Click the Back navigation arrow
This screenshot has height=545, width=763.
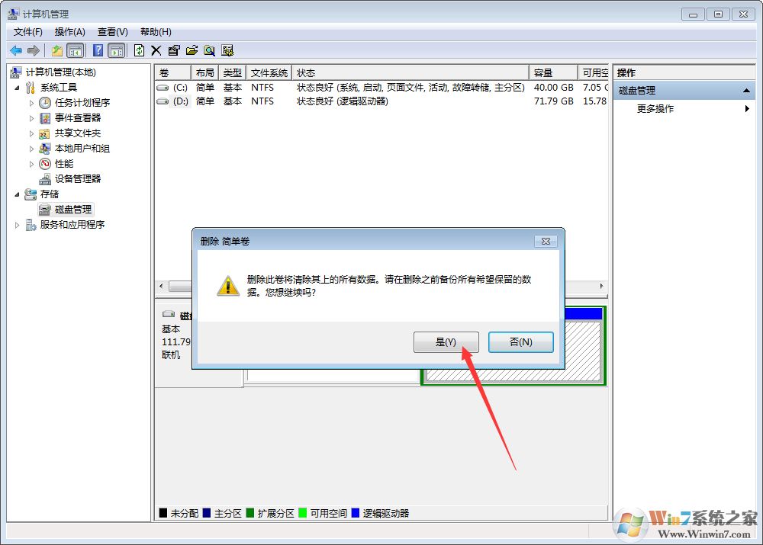tap(15, 50)
